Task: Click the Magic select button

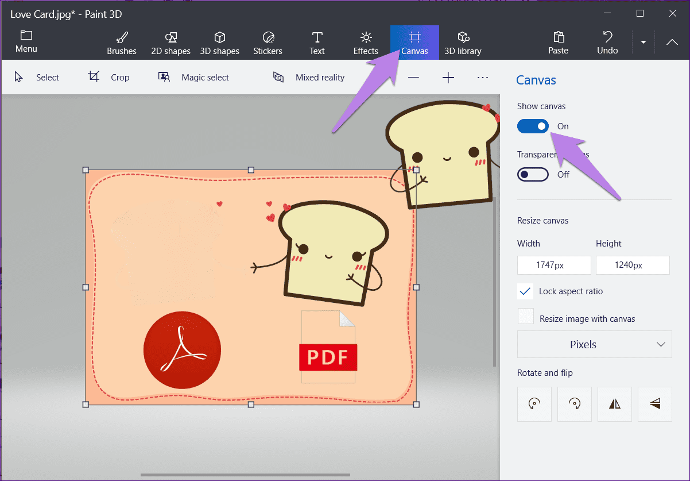Action: pyautogui.click(x=193, y=77)
